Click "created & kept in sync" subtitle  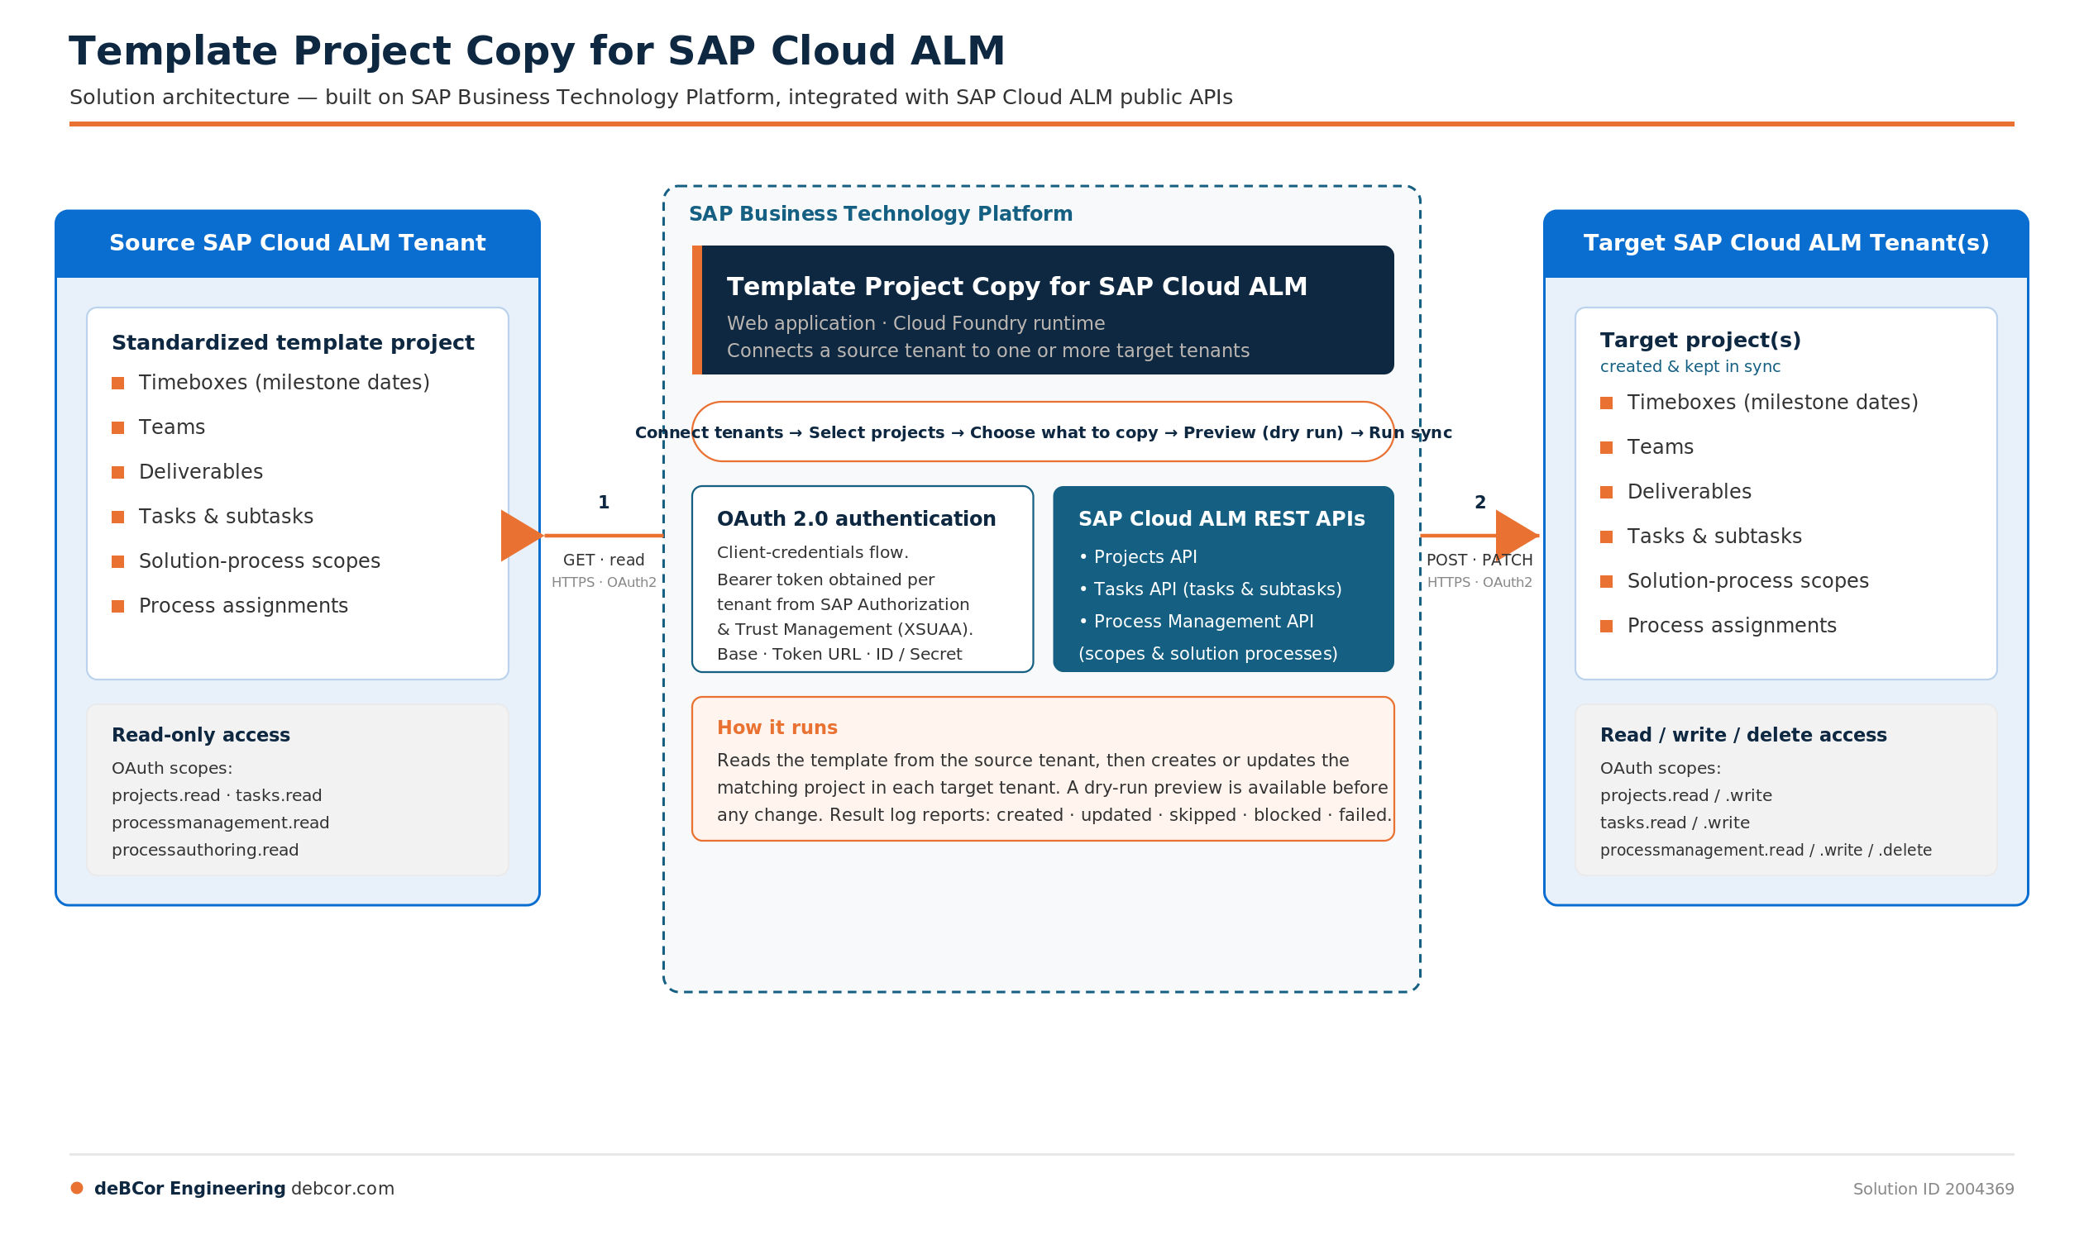[x=1690, y=367]
